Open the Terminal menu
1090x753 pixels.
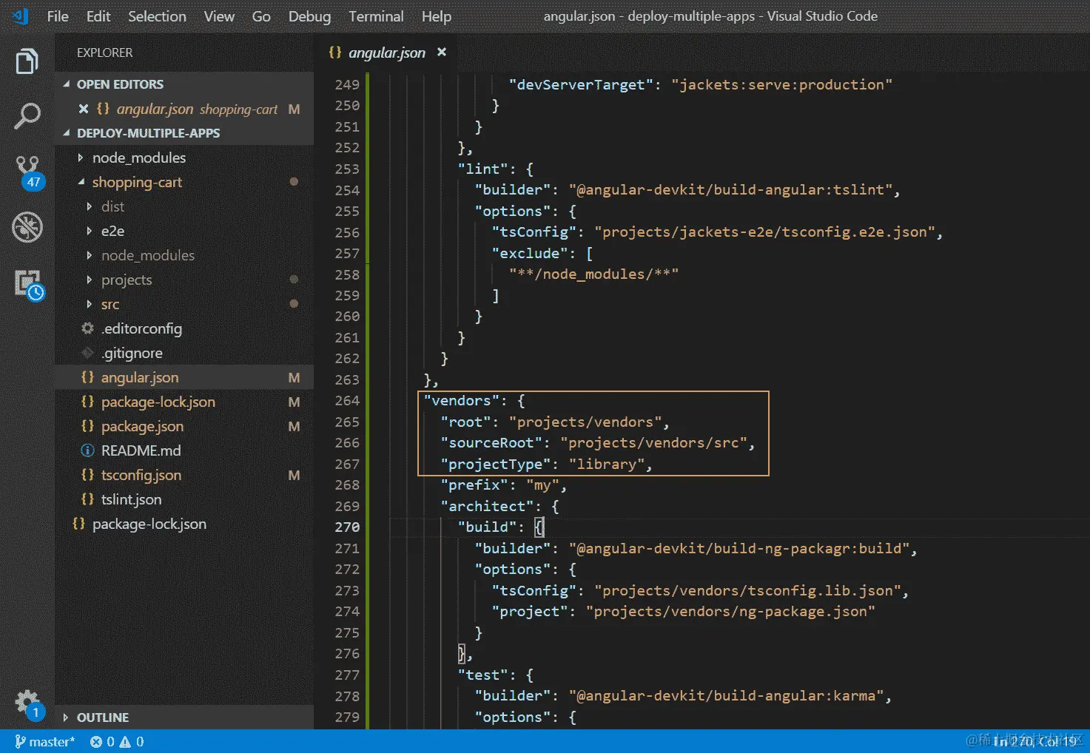tap(376, 16)
